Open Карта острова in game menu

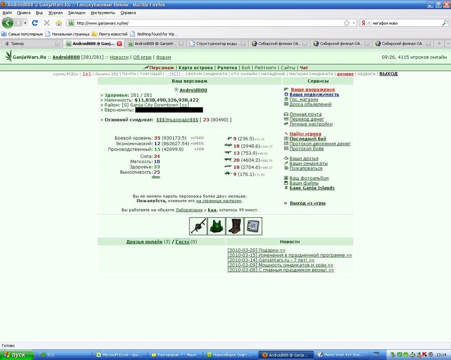[195, 68]
